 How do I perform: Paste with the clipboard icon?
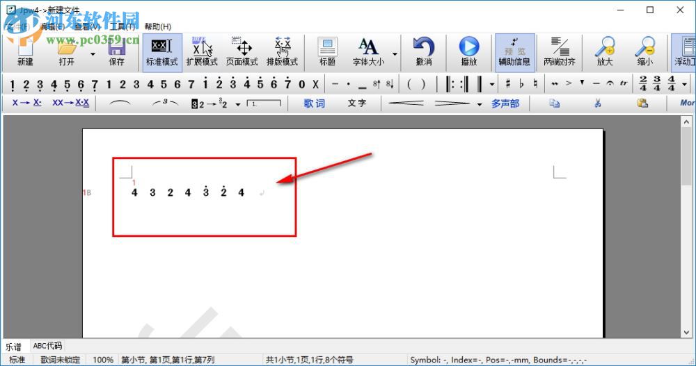coord(642,103)
